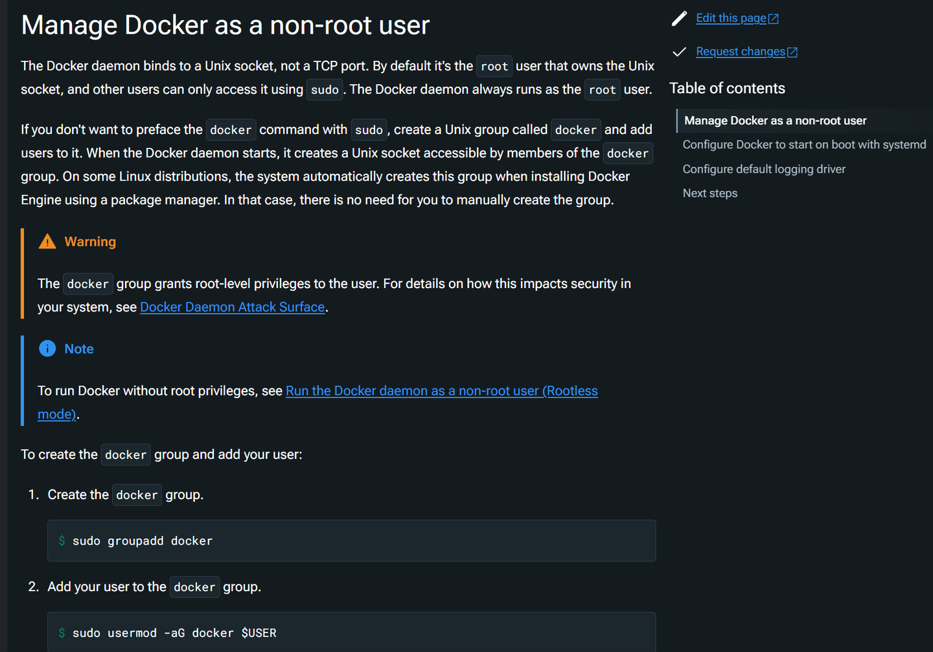Screen dimensions: 933x652
Task: Click the blue info icon in the Note callout
Action: 47,348
